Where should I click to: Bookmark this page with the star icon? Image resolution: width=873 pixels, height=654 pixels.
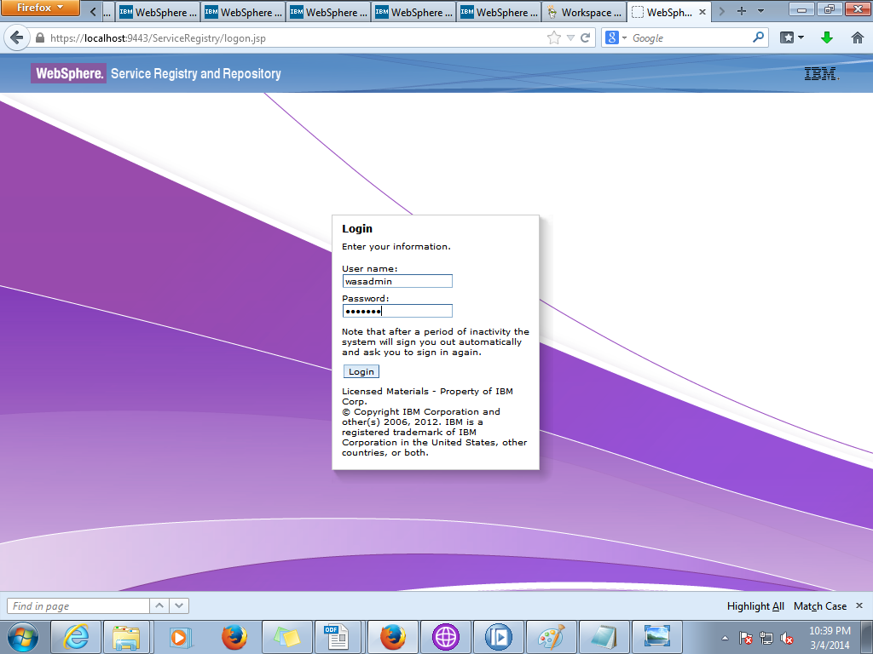[x=554, y=37]
